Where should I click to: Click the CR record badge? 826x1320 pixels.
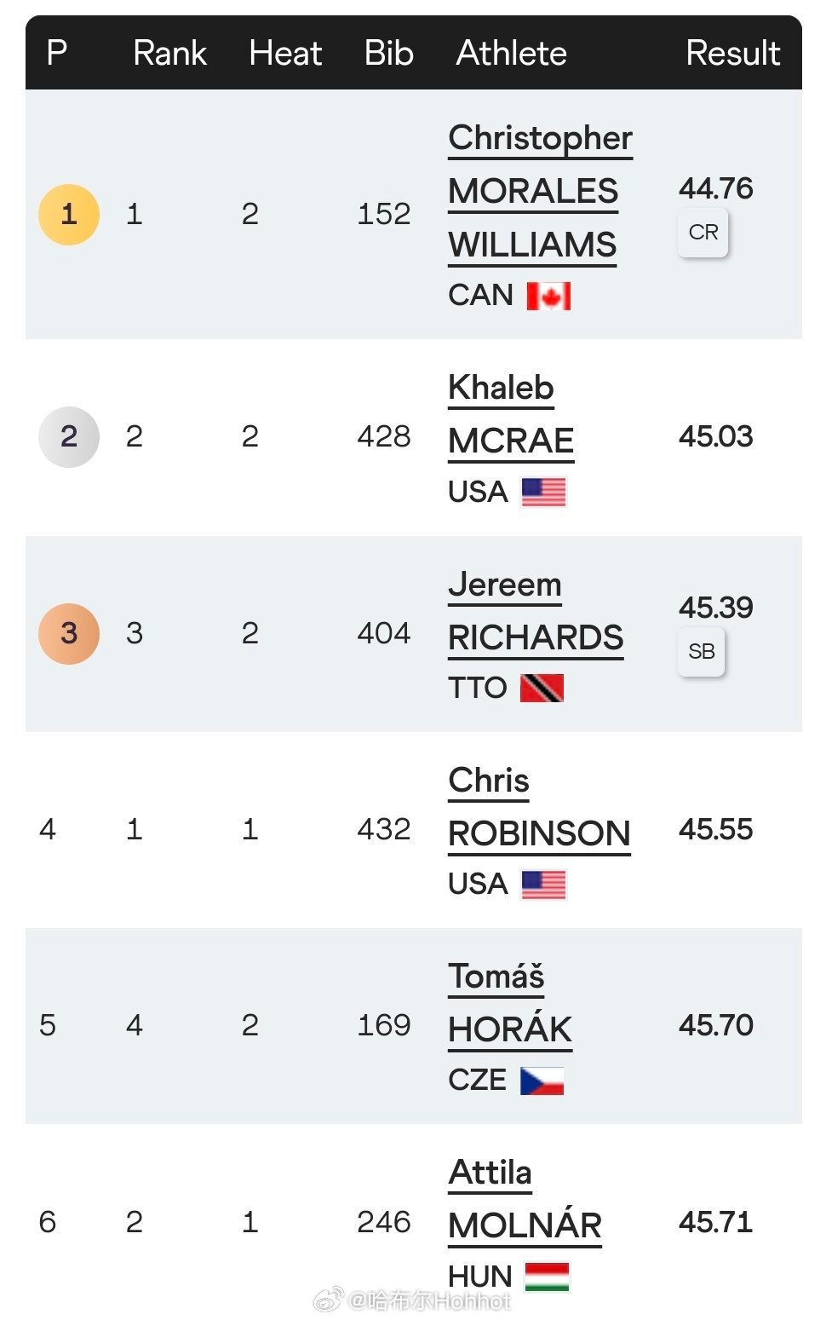(703, 232)
